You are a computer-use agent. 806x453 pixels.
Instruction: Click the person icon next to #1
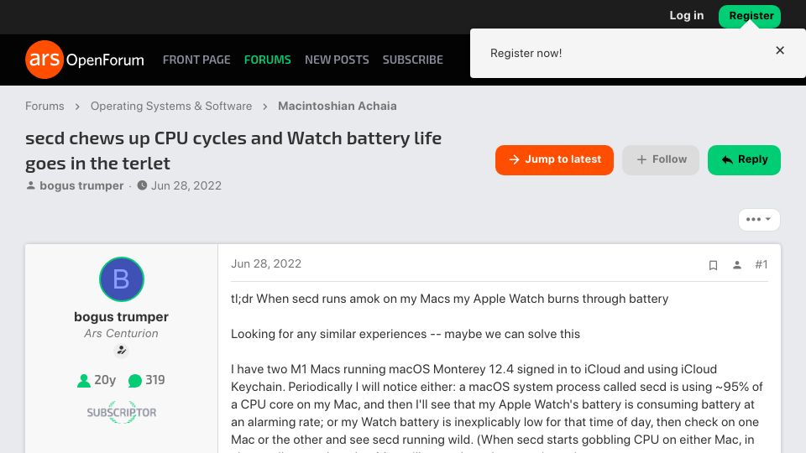tap(737, 264)
